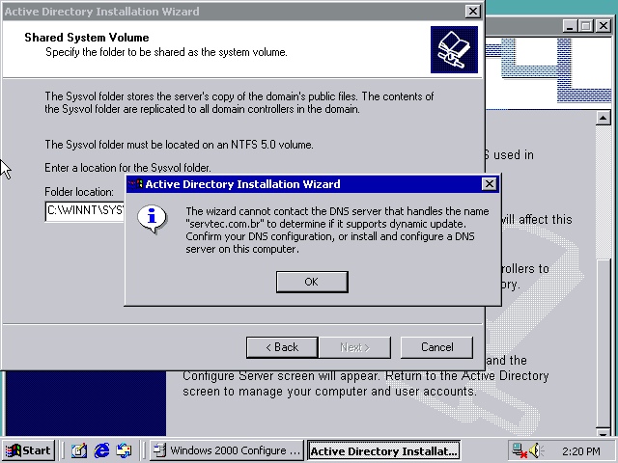Close the Configure Your Server window

pyautogui.click(x=604, y=26)
